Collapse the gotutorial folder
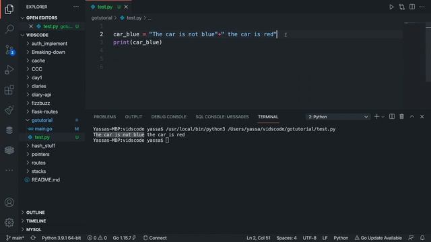Image resolution: width=431 pixels, height=242 pixels. 42,120
